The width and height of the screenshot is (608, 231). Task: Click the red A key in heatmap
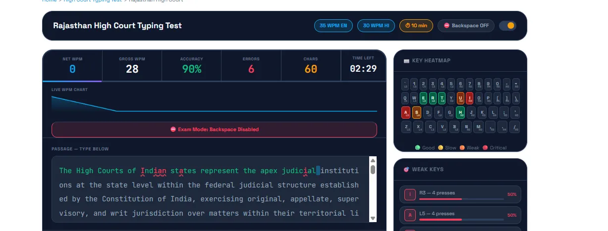406,113
